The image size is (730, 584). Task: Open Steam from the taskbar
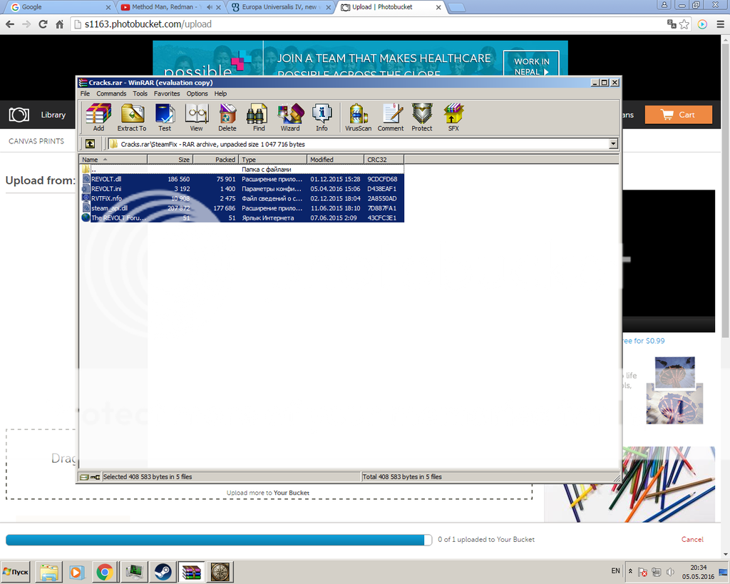pyautogui.click(x=163, y=571)
